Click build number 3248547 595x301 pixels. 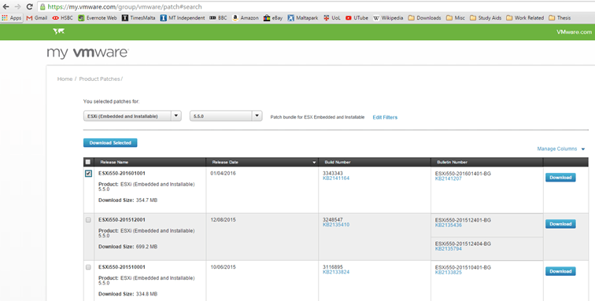[332, 220]
